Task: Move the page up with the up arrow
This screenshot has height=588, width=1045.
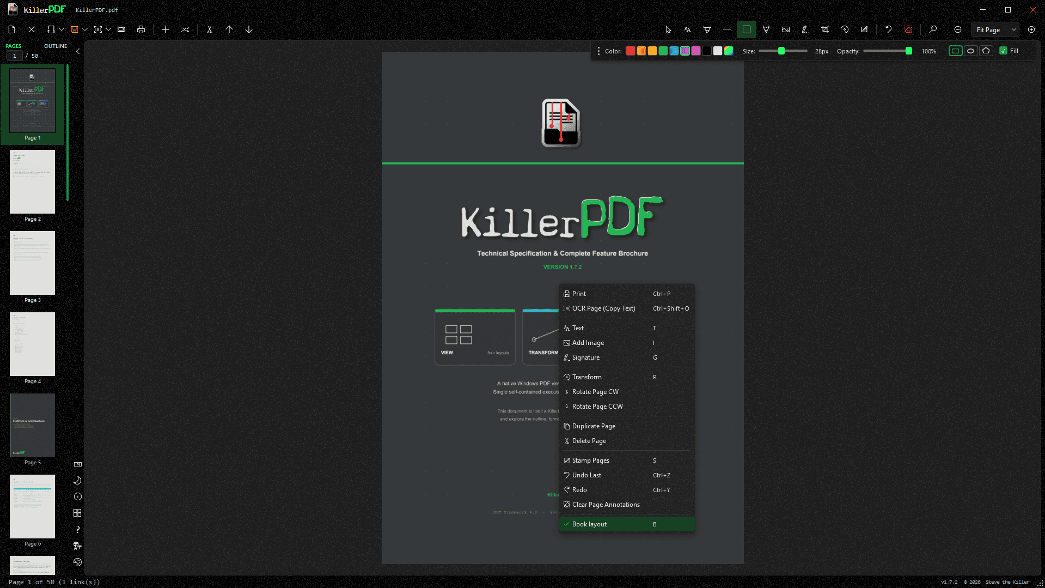Action: (229, 29)
